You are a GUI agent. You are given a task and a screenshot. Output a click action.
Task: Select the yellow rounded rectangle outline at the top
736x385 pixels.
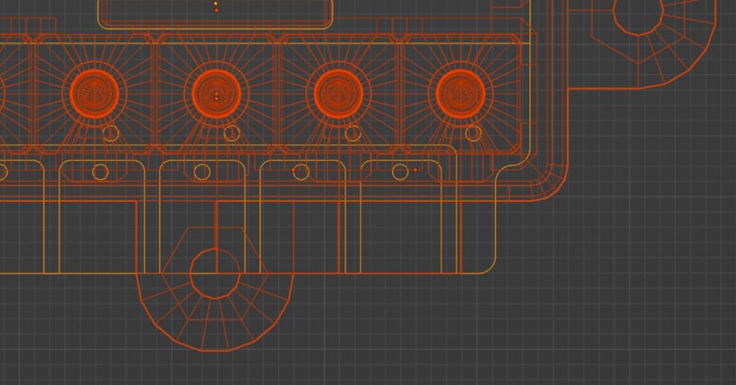click(x=215, y=15)
